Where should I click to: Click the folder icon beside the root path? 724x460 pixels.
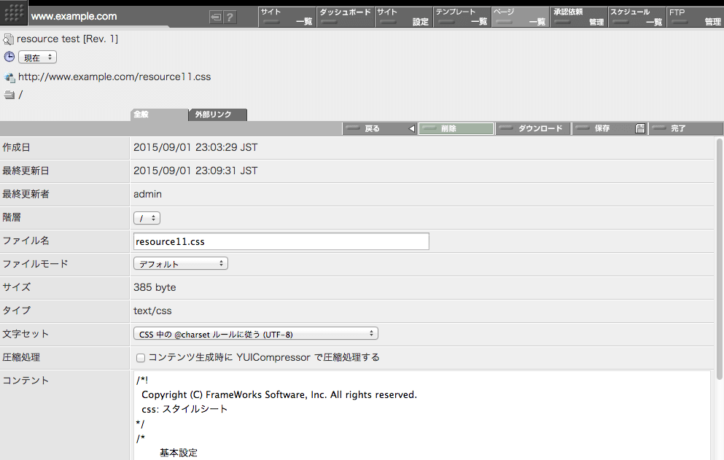(x=9, y=95)
